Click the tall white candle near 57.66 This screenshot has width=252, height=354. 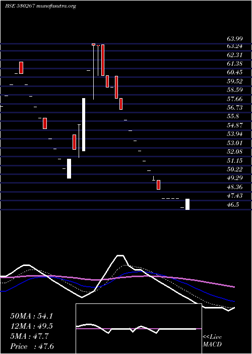pyautogui.click(x=84, y=124)
